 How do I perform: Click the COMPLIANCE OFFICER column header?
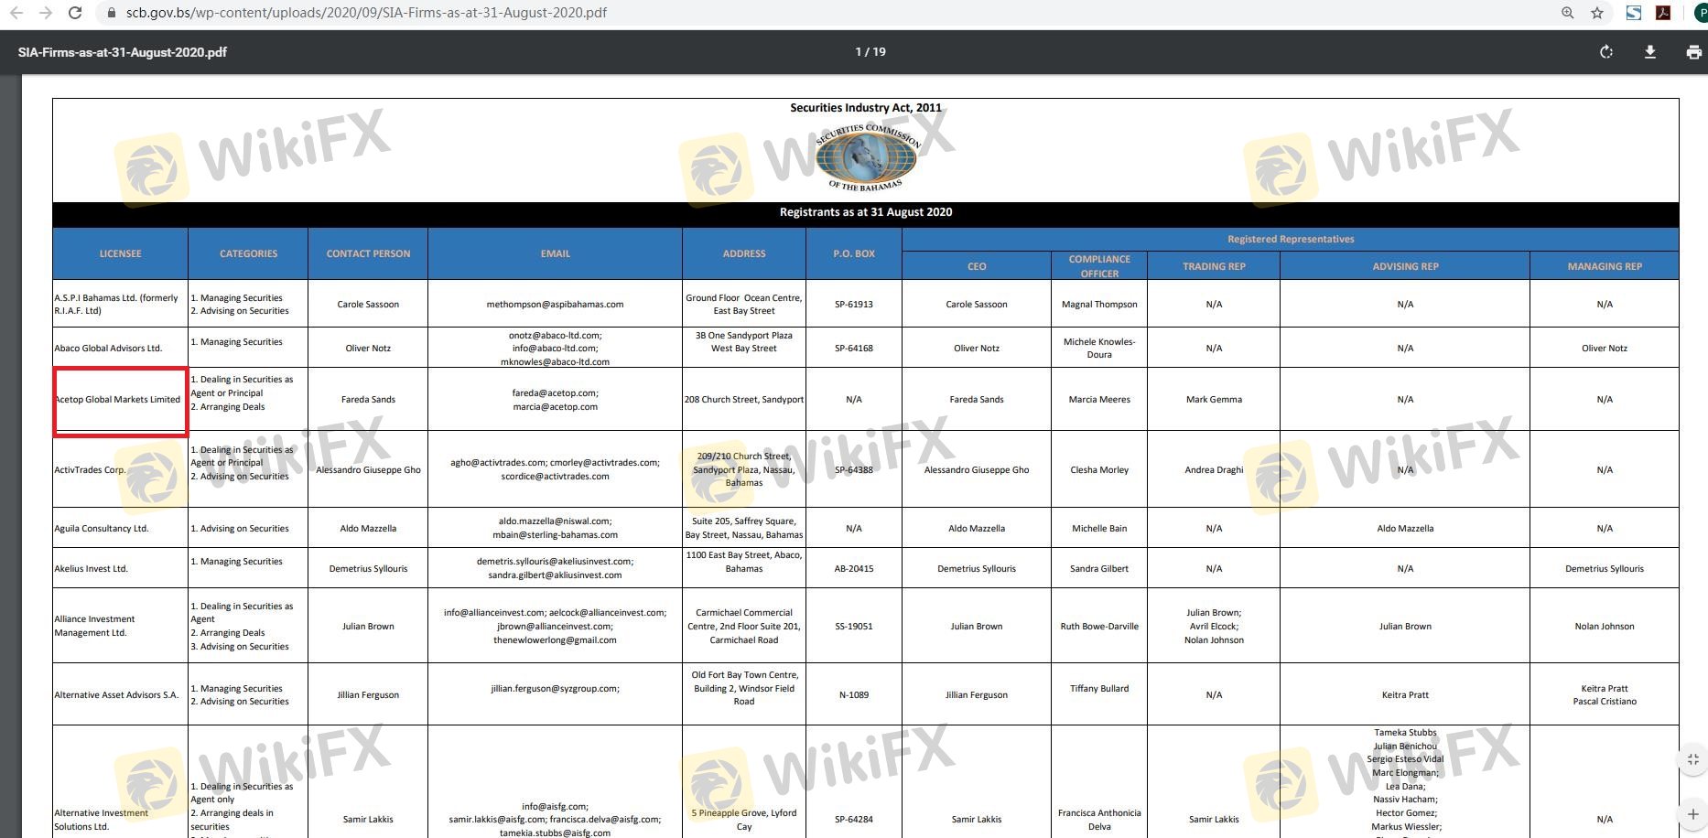(1099, 266)
